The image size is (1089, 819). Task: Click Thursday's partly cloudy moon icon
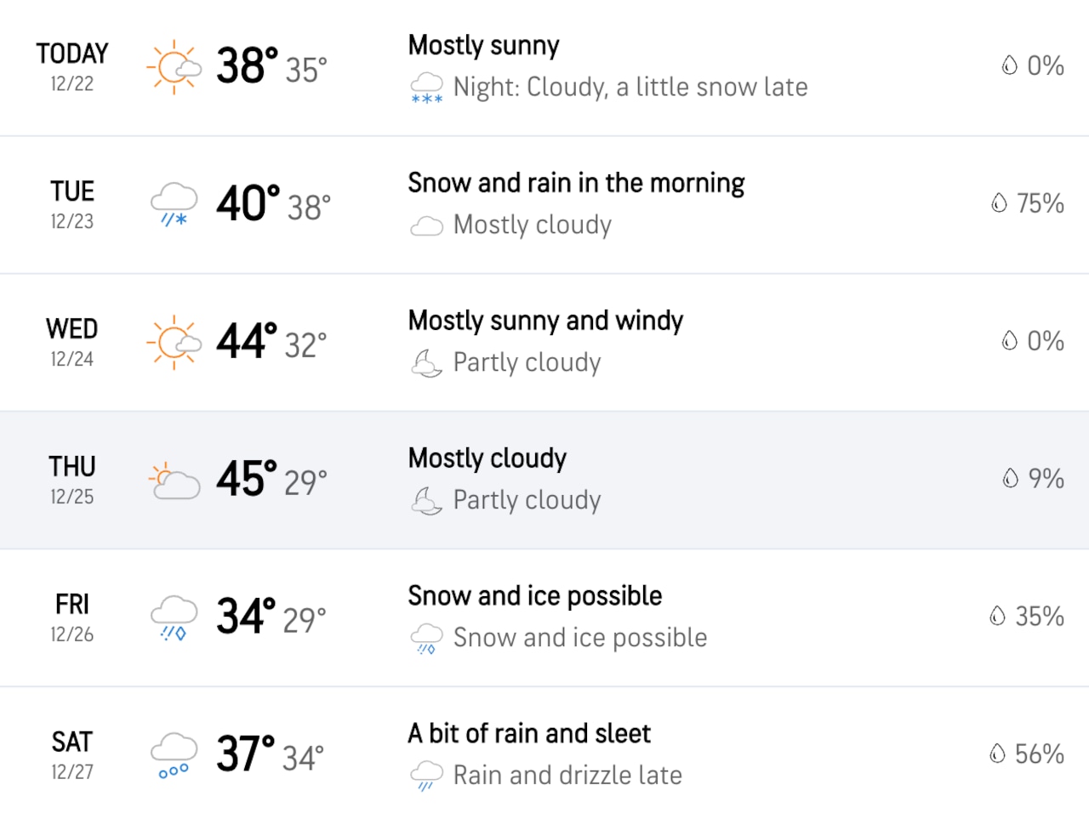coord(426,500)
